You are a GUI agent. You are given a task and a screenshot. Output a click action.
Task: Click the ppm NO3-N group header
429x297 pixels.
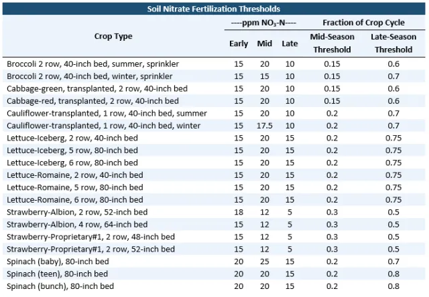[264, 22]
